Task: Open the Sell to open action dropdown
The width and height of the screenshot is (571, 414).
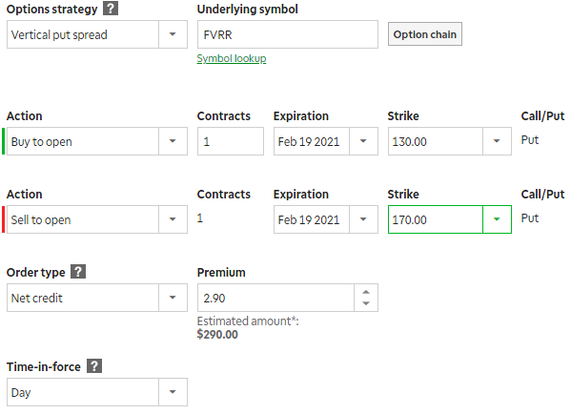Action: tap(173, 219)
